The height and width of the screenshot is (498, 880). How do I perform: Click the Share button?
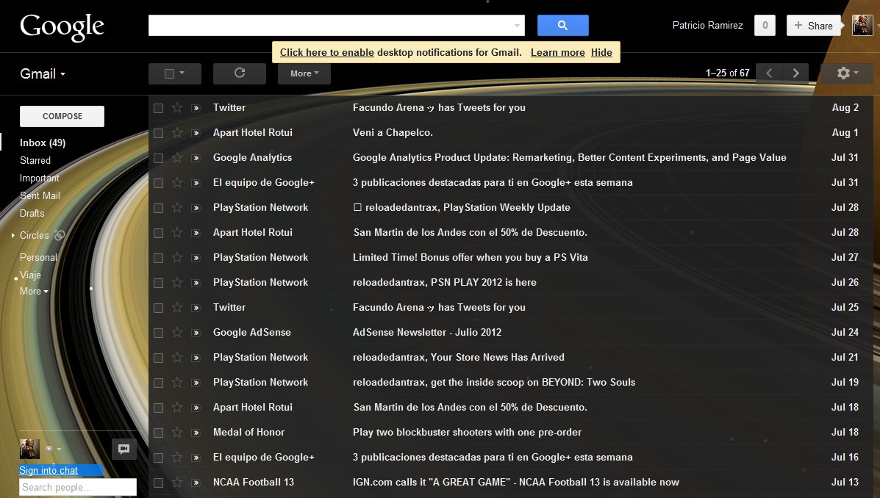coord(814,26)
